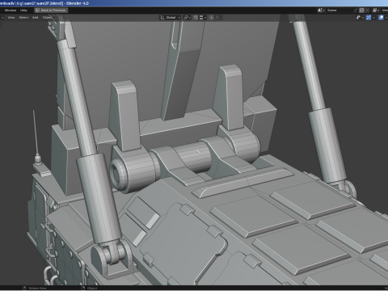Pin the scene to workspace
The image size is (388, 291).
pos(356,11)
